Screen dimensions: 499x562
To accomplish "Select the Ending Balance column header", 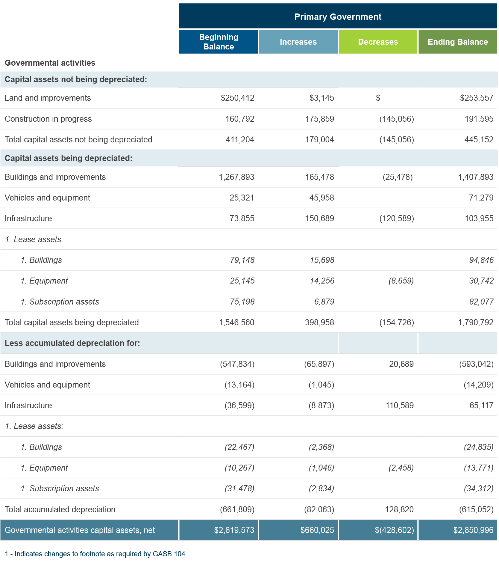I will point(458,42).
